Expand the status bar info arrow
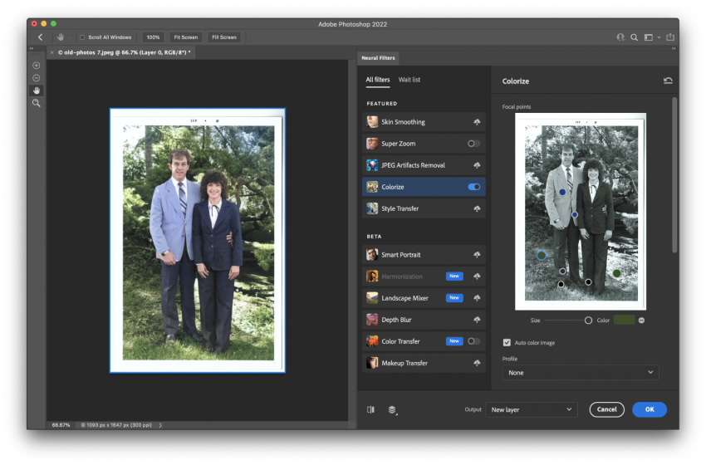The image size is (706, 465). point(160,425)
